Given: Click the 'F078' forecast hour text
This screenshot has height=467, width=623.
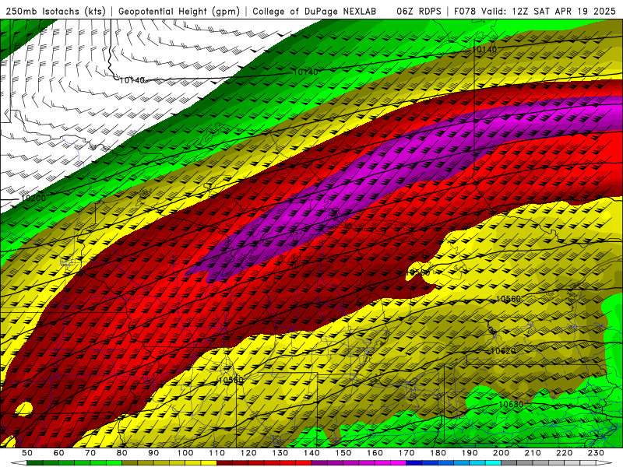Looking at the screenshot, I should (x=466, y=12).
